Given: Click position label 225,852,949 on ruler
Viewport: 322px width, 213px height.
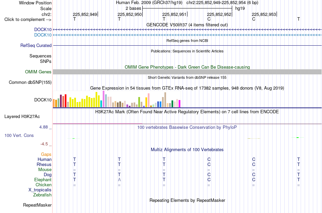Looking at the screenshot, I should tap(85, 14).
